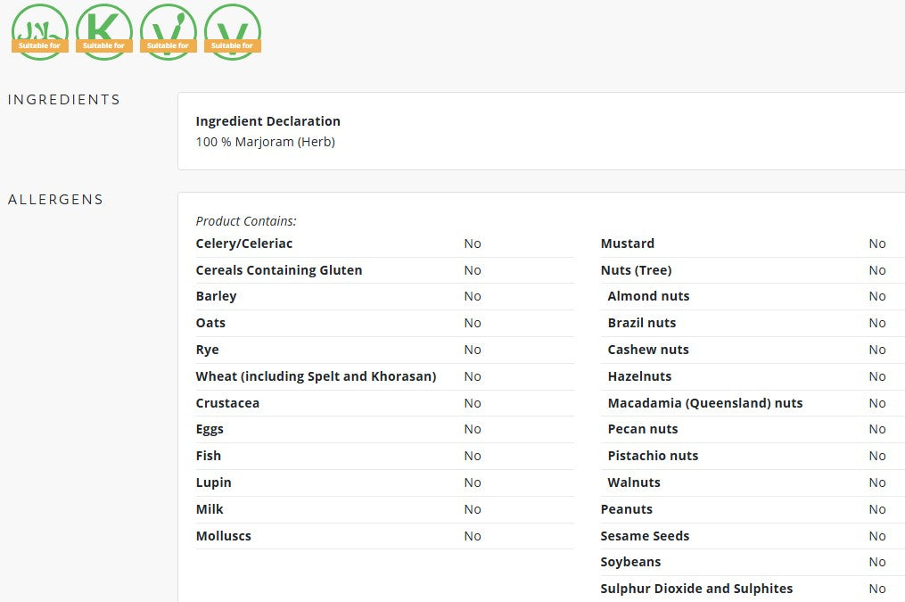Click the Wheat (including Spelt and Khorasan) label
The image size is (905, 602).
pyautogui.click(x=316, y=376)
